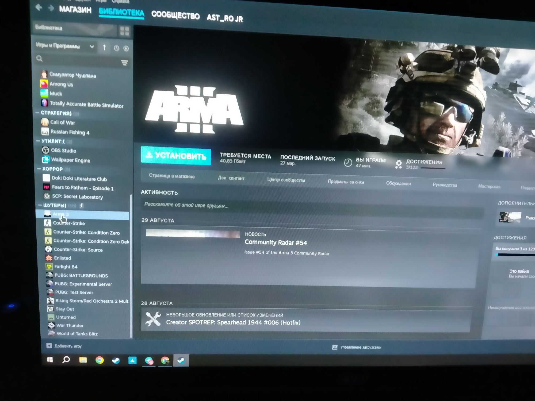The image size is (535, 401).
Task: Go back with the left arrow
Action: [39, 7]
